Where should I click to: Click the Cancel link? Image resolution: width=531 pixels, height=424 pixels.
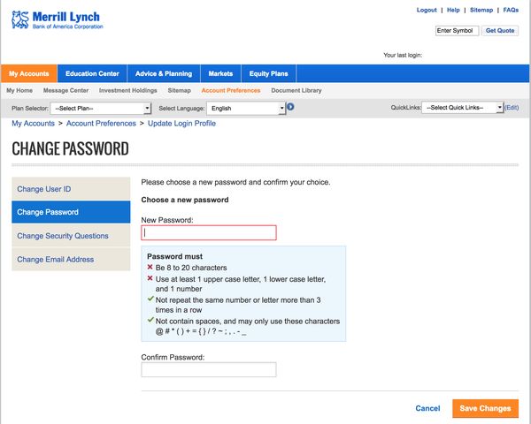click(x=427, y=408)
